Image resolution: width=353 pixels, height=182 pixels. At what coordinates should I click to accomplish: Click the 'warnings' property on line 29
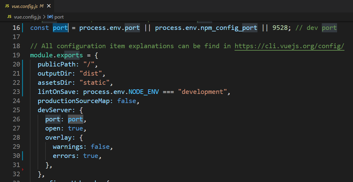pyautogui.click(x=68, y=147)
